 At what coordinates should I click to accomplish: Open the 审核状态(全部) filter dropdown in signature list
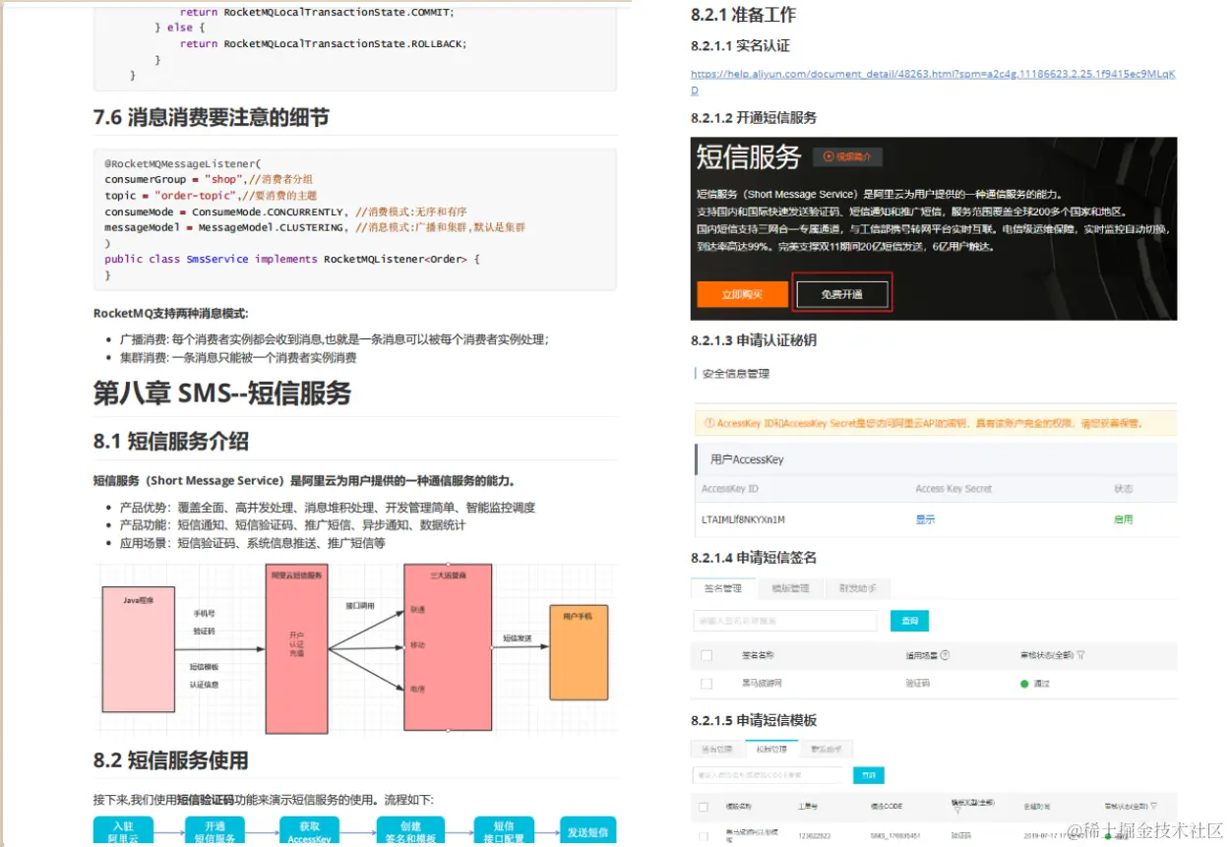coord(1080,654)
